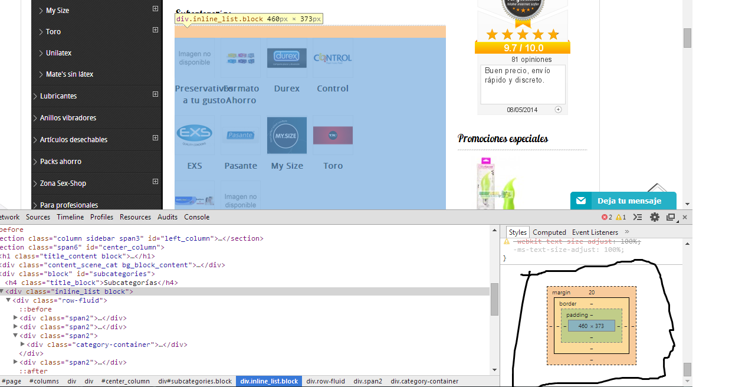This screenshot has height=387, width=755.
Task: Open the Console panel tab
Action: coord(196,217)
